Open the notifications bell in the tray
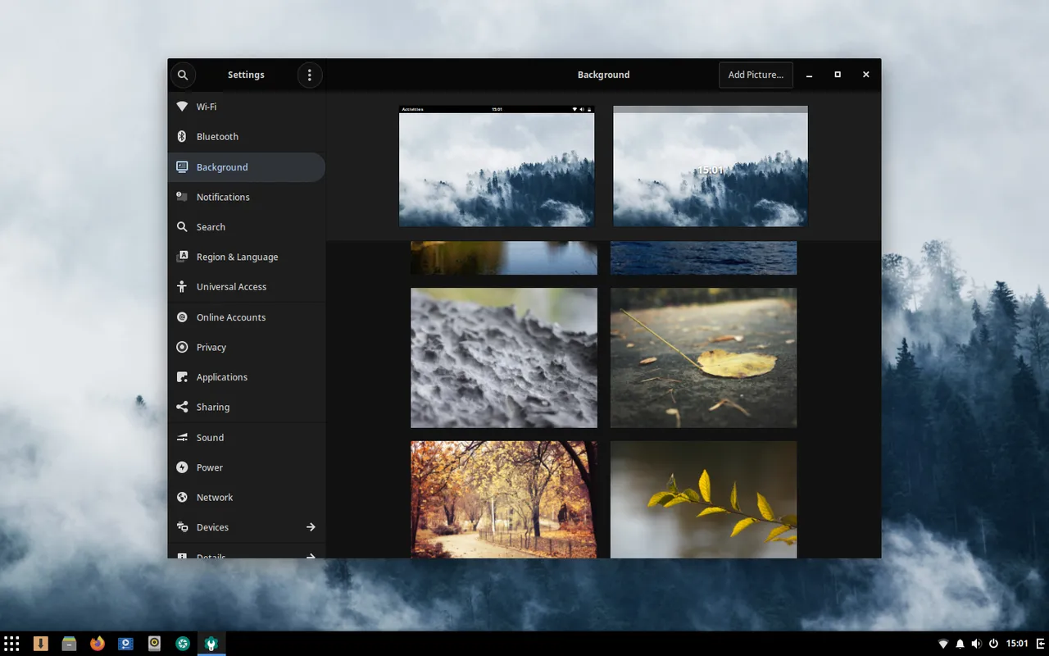The width and height of the screenshot is (1049, 656). 960,644
